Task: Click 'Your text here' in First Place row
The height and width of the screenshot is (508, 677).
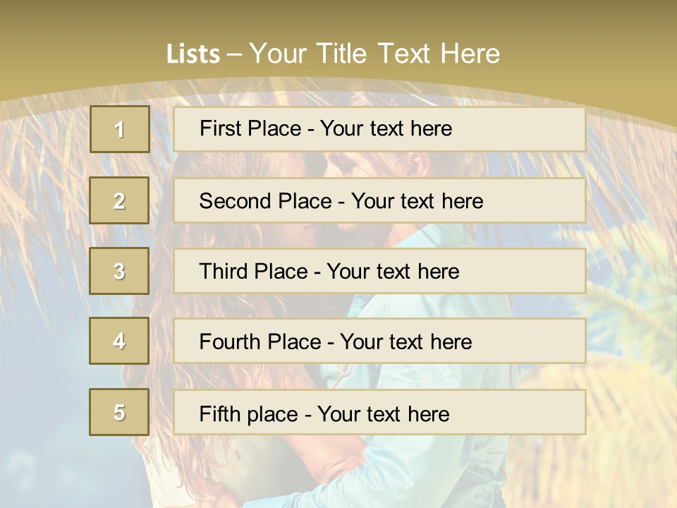Action: click(386, 128)
